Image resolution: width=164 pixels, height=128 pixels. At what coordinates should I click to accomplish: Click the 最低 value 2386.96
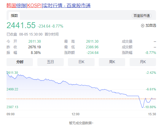point(92,47)
